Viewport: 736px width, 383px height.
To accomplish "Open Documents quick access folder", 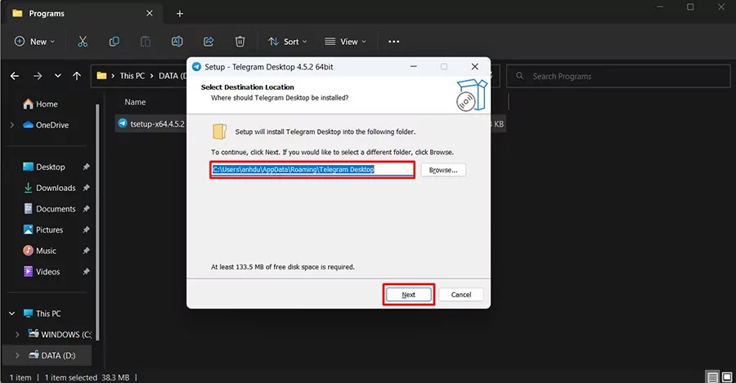I will tap(49, 209).
